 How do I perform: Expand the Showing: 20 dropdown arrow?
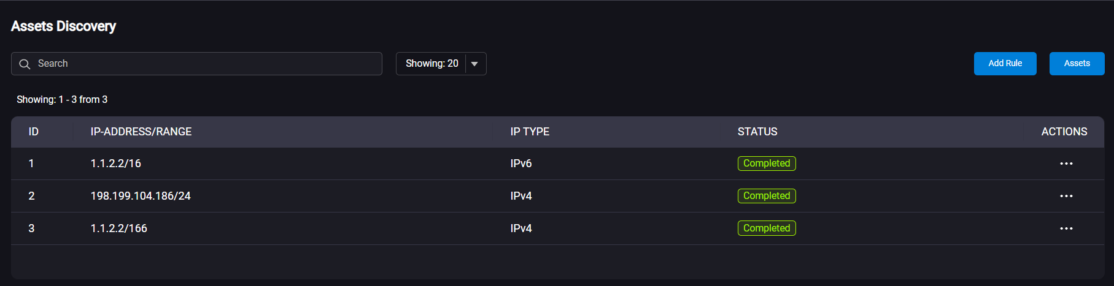tap(474, 64)
